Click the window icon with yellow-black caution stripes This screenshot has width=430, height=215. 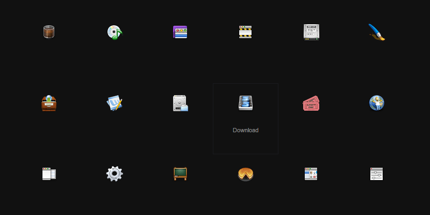click(245, 32)
